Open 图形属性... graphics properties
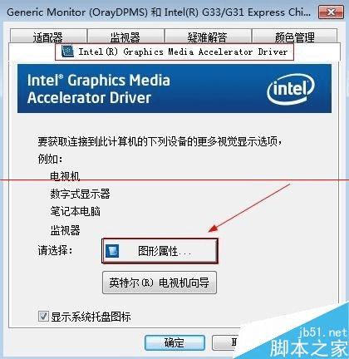 tap(160, 251)
